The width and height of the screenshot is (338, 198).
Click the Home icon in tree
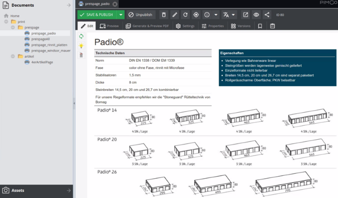tap(6, 16)
